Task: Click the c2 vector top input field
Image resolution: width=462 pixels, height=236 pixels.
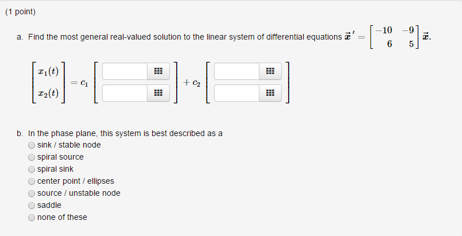Action: pos(237,71)
